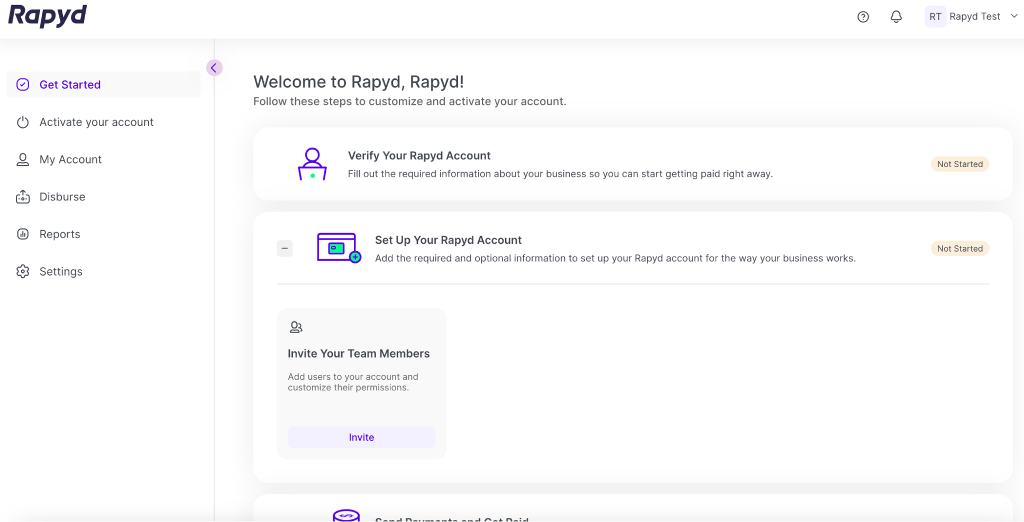Open the Verify Your Rapyd Account heading
This screenshot has width=1024, height=522.
(x=419, y=156)
